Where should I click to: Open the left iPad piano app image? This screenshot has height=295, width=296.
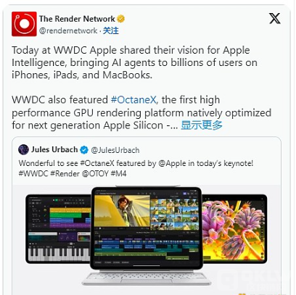coord(58,228)
